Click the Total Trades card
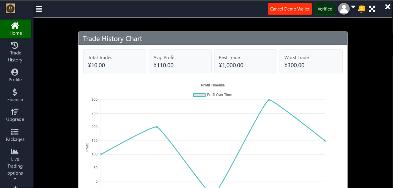 click(x=115, y=61)
